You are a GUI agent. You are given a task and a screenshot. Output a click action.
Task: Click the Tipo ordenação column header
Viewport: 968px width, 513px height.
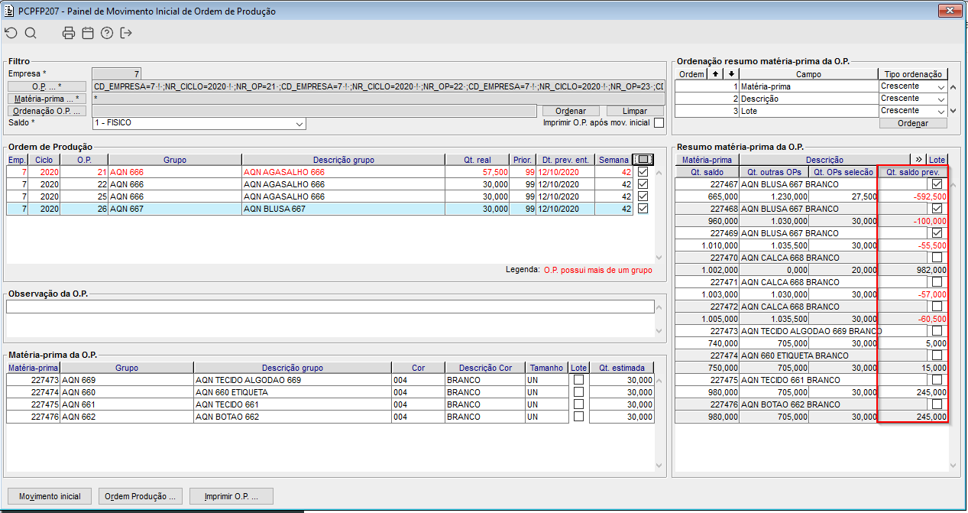tap(913, 74)
